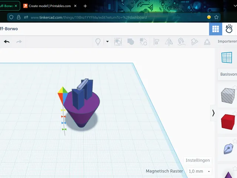237x178 pixels.
Task: Pick the purple pyramid shape at the panel bottom
Action: coord(228,175)
